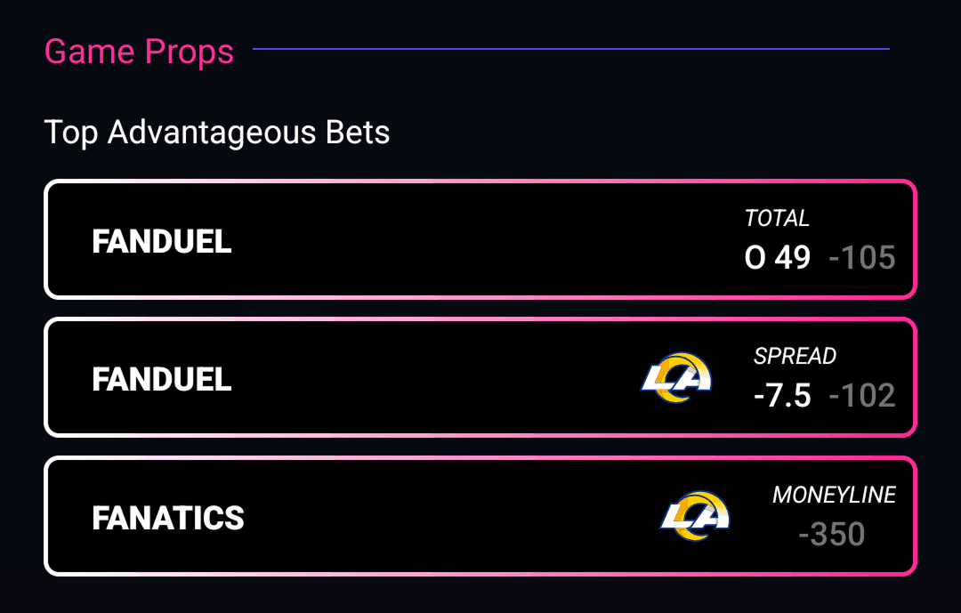Click the FANDUEL label in the total card
Viewport: 961px width, 613px height.
[162, 241]
